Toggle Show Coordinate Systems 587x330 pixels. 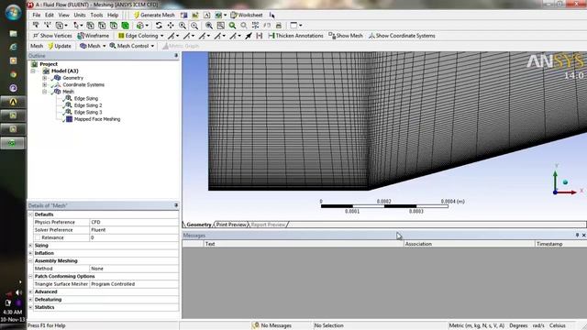pyautogui.click(x=402, y=36)
